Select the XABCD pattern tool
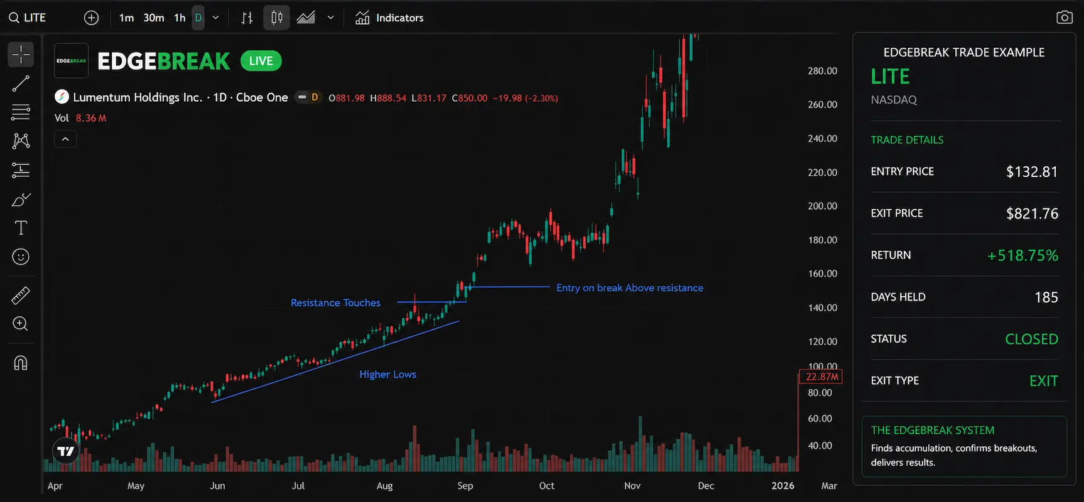This screenshot has width=1084, height=502. pyautogui.click(x=21, y=141)
